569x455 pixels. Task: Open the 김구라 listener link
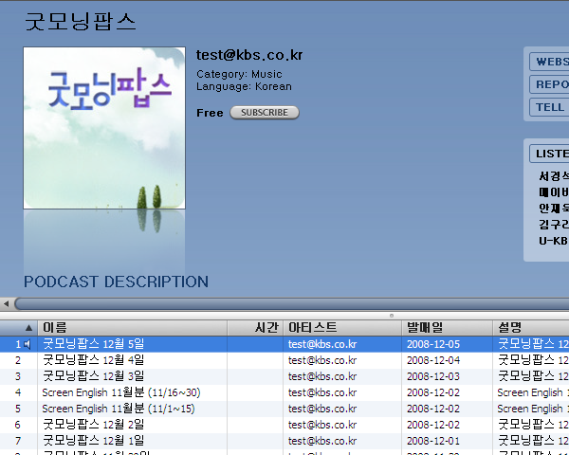click(x=554, y=225)
